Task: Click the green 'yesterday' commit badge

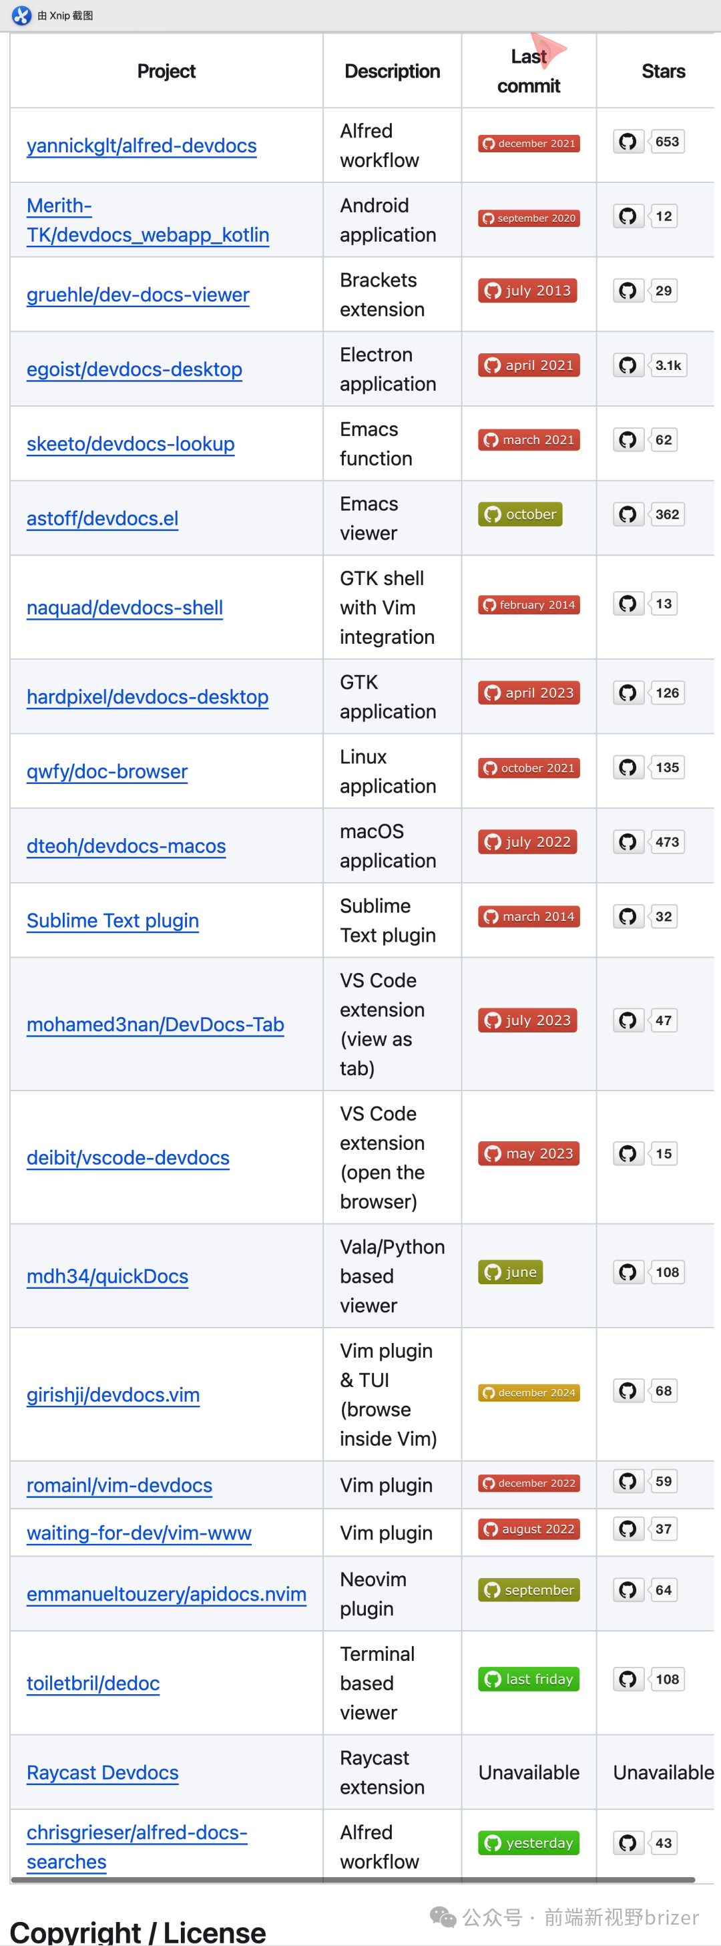Action: click(529, 1842)
